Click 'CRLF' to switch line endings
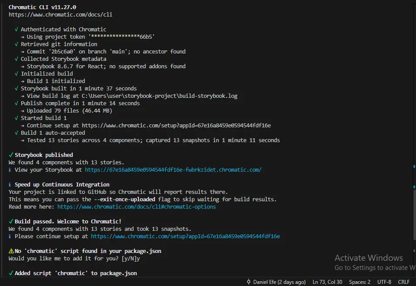This screenshot has height=286, width=416. point(404,282)
